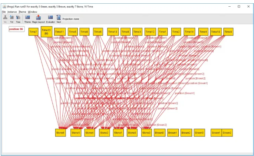This screenshot has height=156, width=254.
Task: Select the Time10 node
Action: tap(216, 32)
